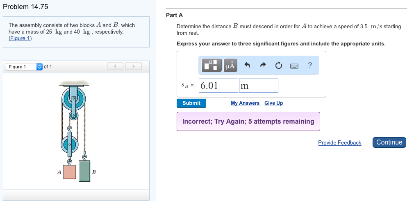Screen dimensions: 414x201
Task: Go to previous figure arrow
Action: (x=115, y=66)
